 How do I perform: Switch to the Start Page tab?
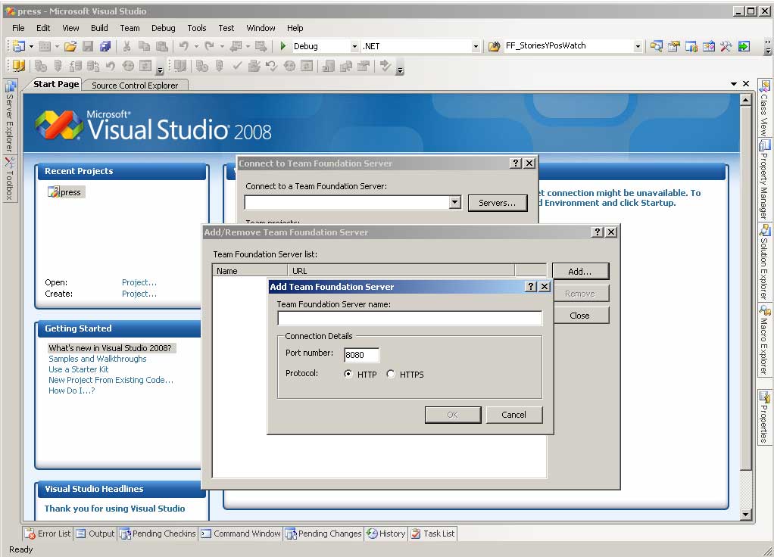(56, 84)
